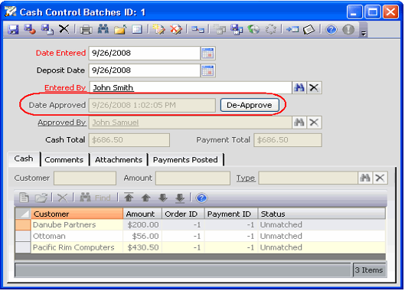Move to last record arrow
This screenshot has height=304, width=405.
pos(180,198)
